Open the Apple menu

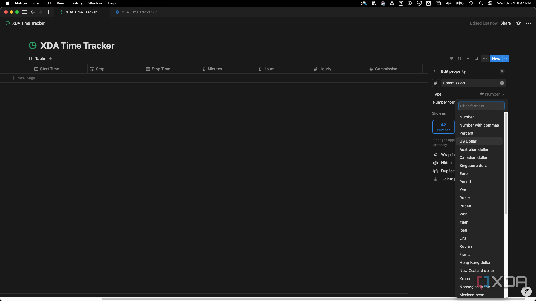(8, 3)
